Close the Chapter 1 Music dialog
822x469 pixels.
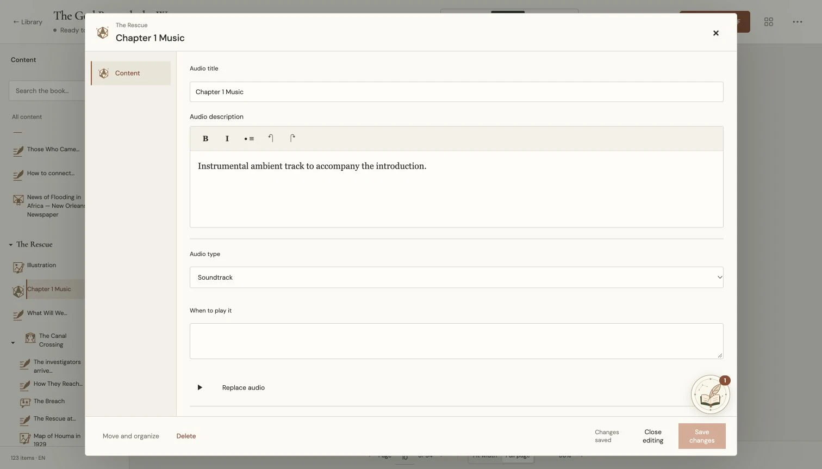(716, 33)
